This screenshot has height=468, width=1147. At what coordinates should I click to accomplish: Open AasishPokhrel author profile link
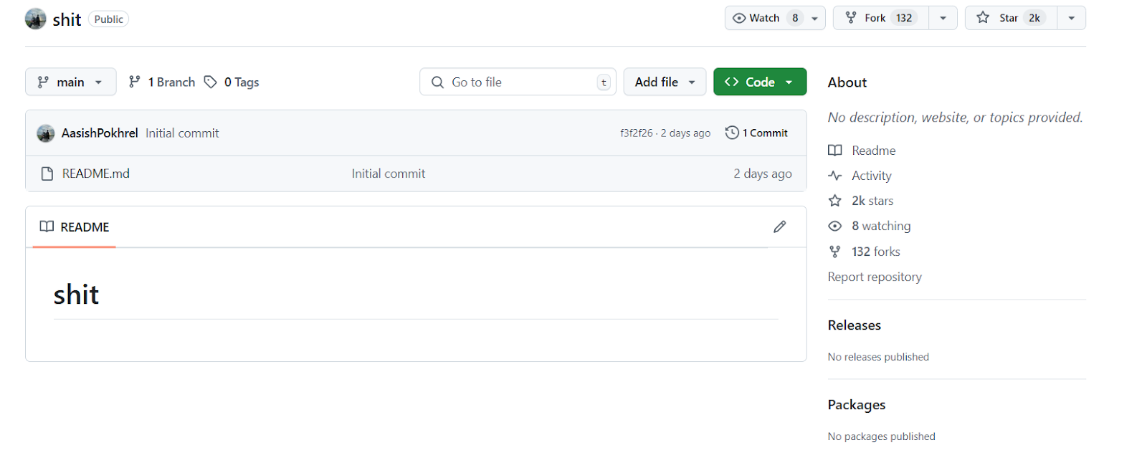coord(100,133)
